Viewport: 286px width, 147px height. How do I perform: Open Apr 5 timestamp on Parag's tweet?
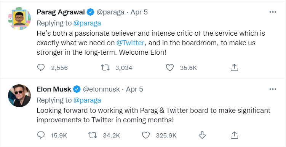pyautogui.click(x=139, y=12)
